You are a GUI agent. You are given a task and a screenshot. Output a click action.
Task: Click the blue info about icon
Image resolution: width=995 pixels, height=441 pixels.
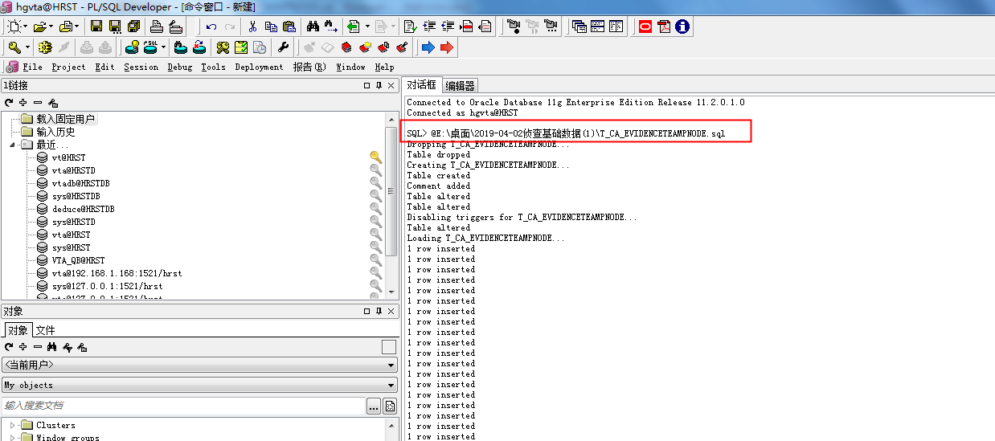point(682,27)
